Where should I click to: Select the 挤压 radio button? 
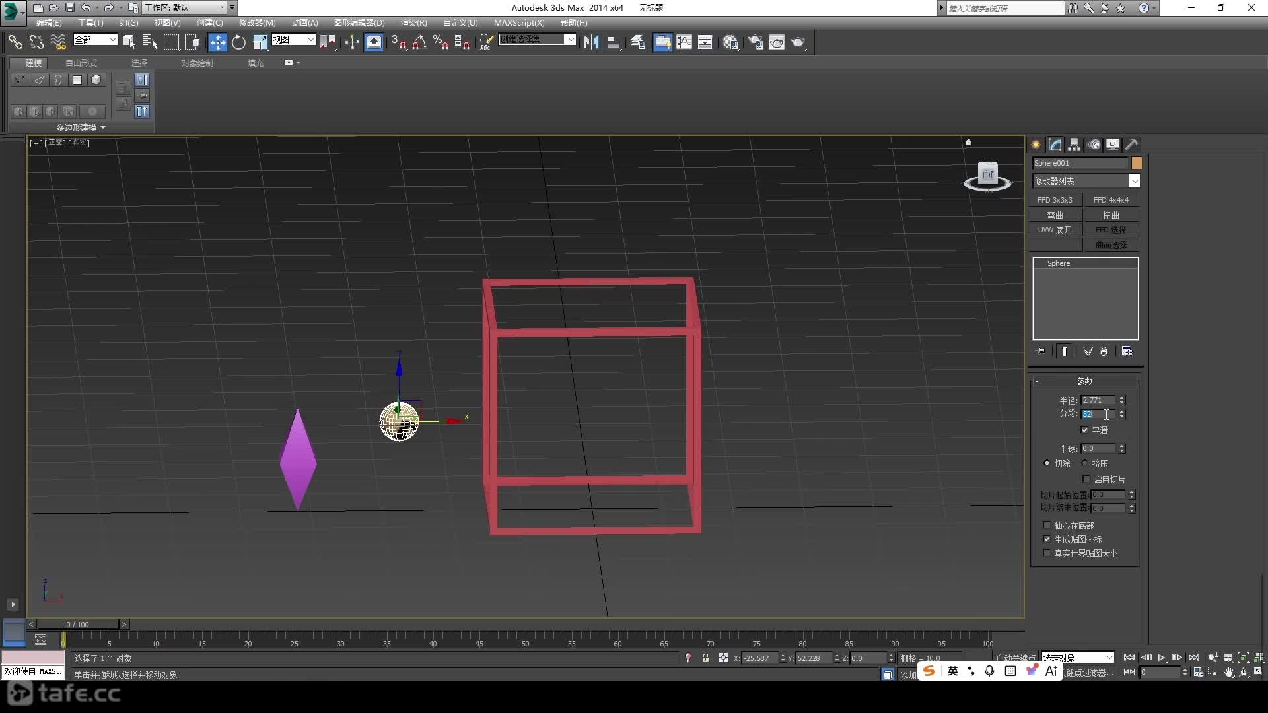click(x=1084, y=463)
